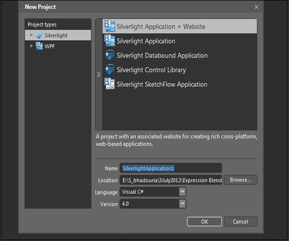Pick Silverlight Control Library template label
The height and width of the screenshot is (241, 289).
coord(151,70)
